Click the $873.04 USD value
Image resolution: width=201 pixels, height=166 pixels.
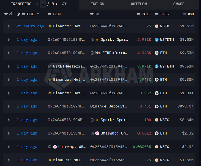(x=185, y=107)
